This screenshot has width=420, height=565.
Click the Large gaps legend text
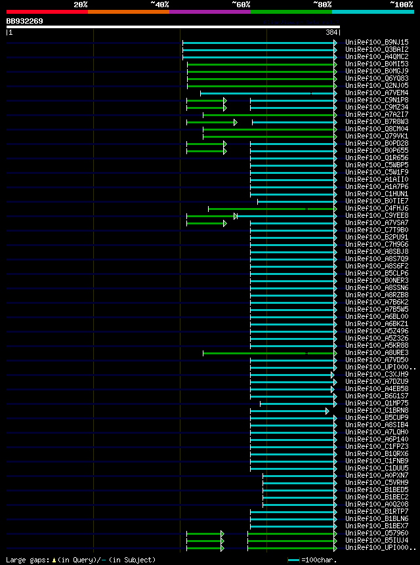tap(81, 560)
